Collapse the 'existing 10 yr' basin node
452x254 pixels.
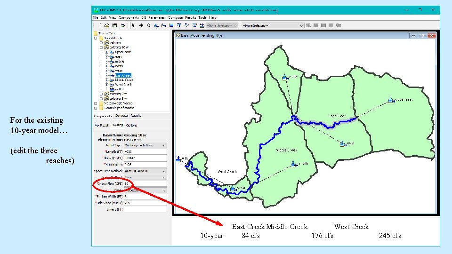point(101,47)
